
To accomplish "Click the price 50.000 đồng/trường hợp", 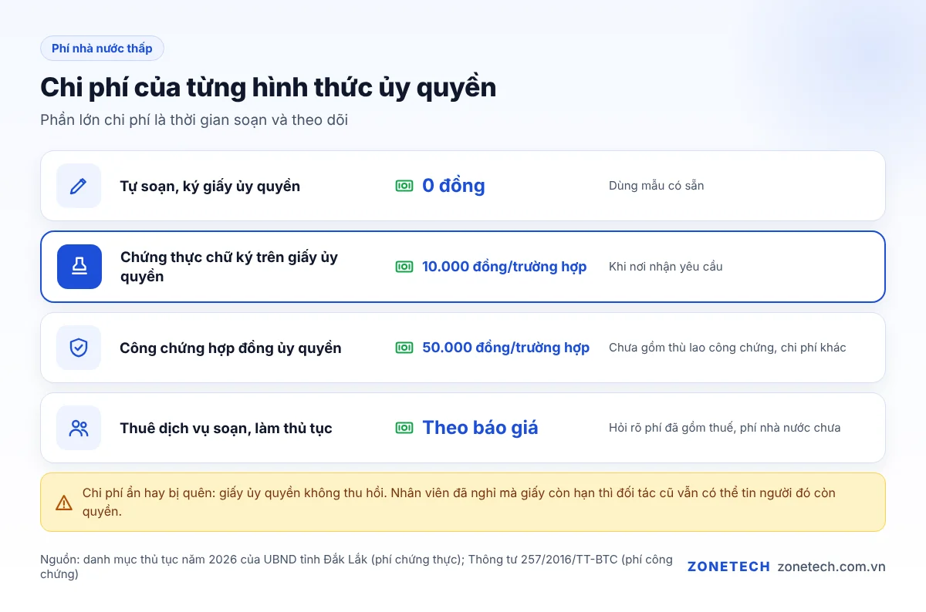I will point(506,348).
